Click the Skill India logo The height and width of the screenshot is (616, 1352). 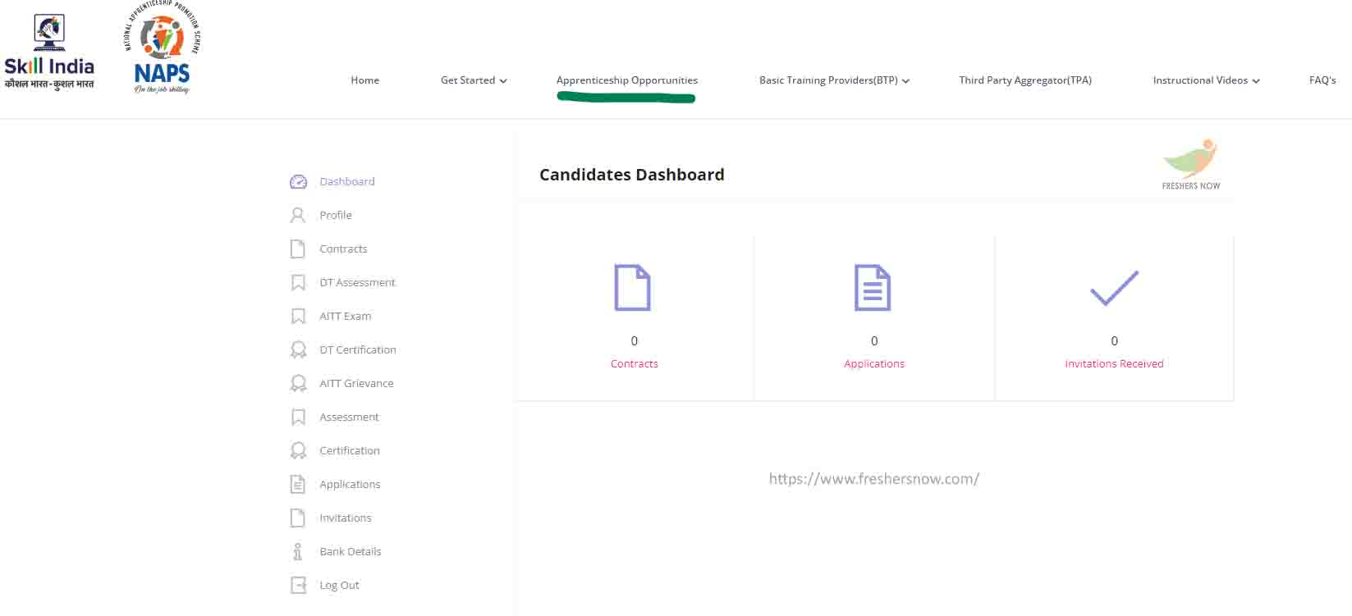click(x=49, y=52)
